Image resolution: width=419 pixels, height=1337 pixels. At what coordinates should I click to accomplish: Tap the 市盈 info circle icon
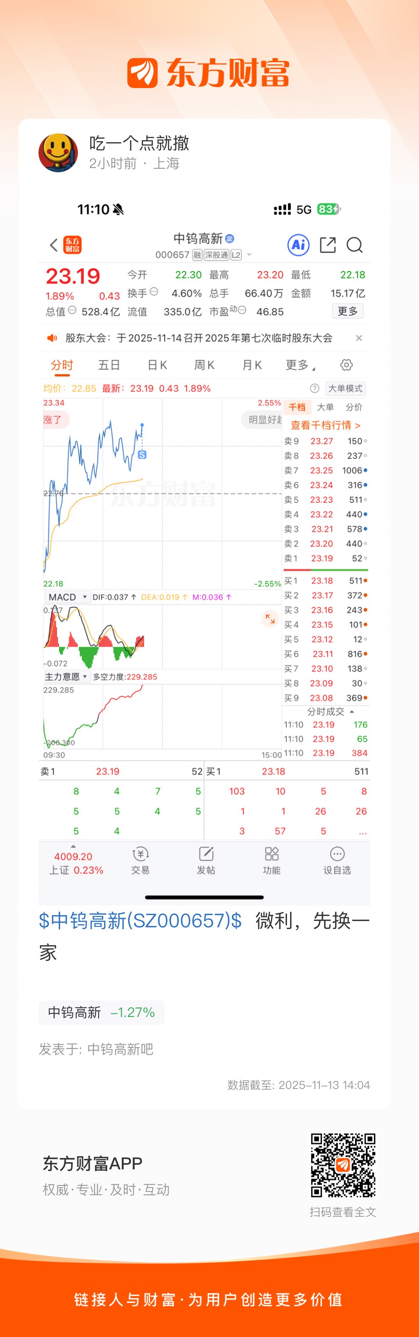pos(242,310)
